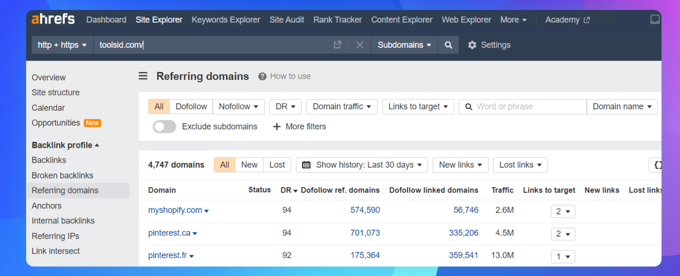Go to Site structure in the sidebar
Viewport: 680px width, 276px height.
56,92
